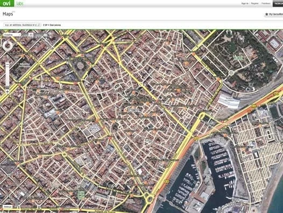Image resolution: width=283 pixels, height=213 pixels.
Task: Click the B-10 road shield near the harbor
Action: (196, 138)
